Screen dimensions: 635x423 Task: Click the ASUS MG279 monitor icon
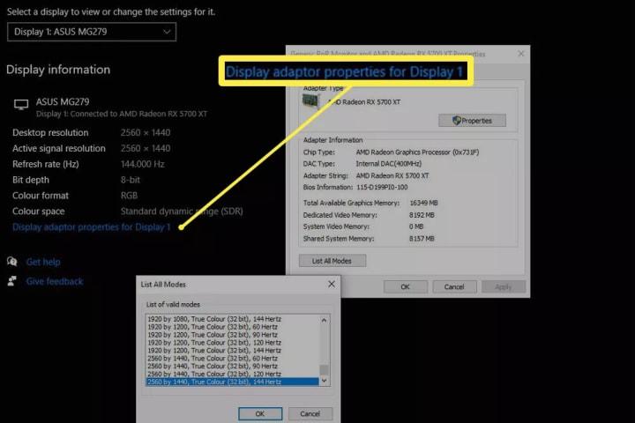click(x=21, y=105)
